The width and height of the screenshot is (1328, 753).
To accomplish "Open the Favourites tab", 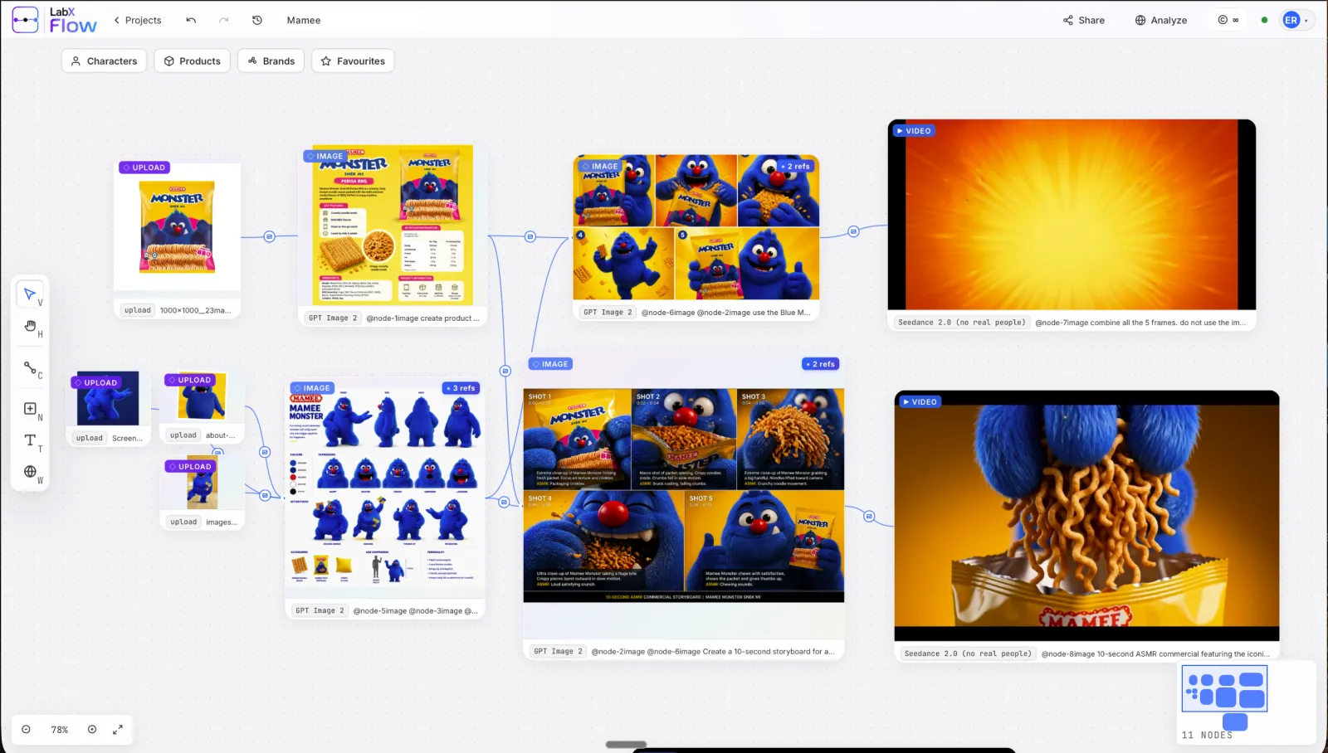I will click(x=353, y=61).
